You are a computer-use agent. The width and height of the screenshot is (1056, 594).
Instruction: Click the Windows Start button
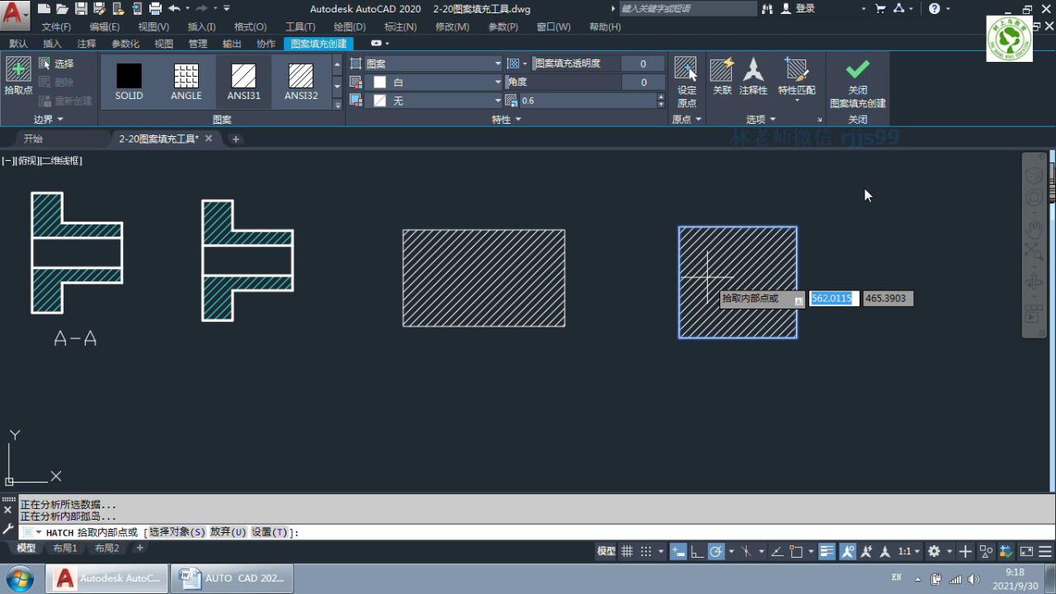[x=19, y=578]
